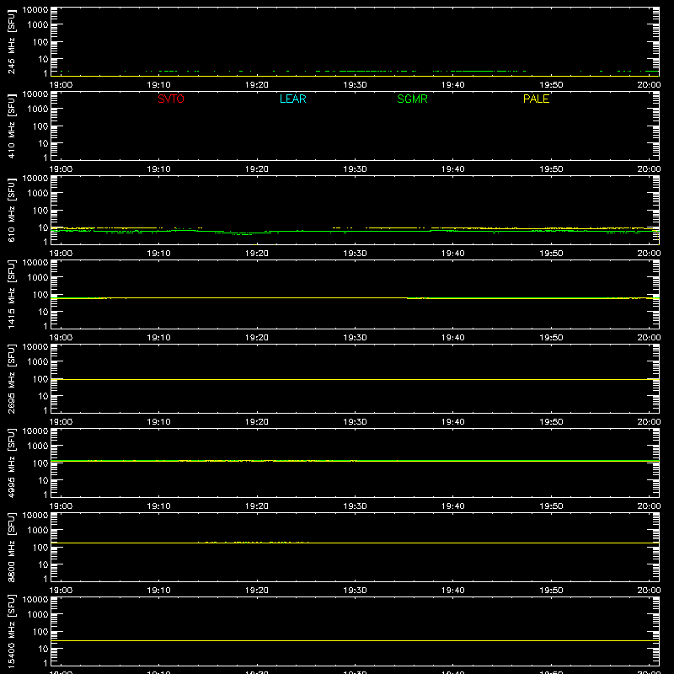Click 20:00 tick label under 4995 MHz plot
The height and width of the screenshot is (674, 674).
pyautogui.click(x=649, y=506)
